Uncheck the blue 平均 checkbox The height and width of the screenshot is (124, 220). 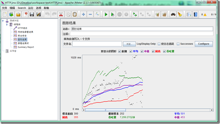pos(131,51)
